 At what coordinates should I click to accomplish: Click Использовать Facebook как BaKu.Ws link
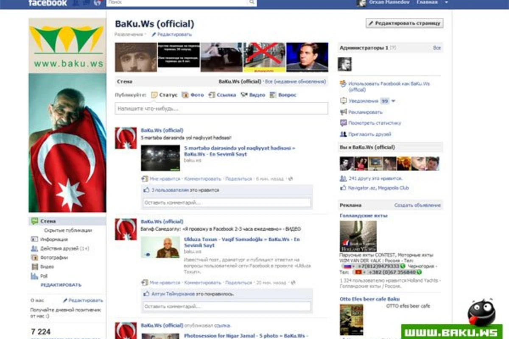point(385,86)
